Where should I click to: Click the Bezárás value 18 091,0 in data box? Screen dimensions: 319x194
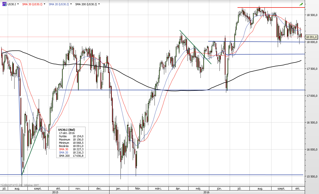[x=78, y=146]
